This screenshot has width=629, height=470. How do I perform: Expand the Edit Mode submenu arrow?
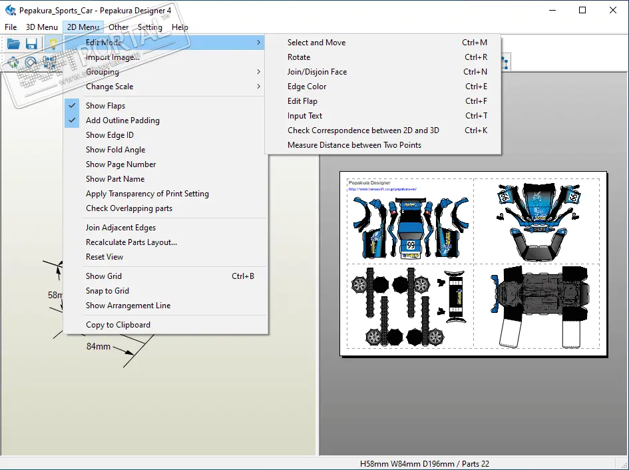coord(258,42)
